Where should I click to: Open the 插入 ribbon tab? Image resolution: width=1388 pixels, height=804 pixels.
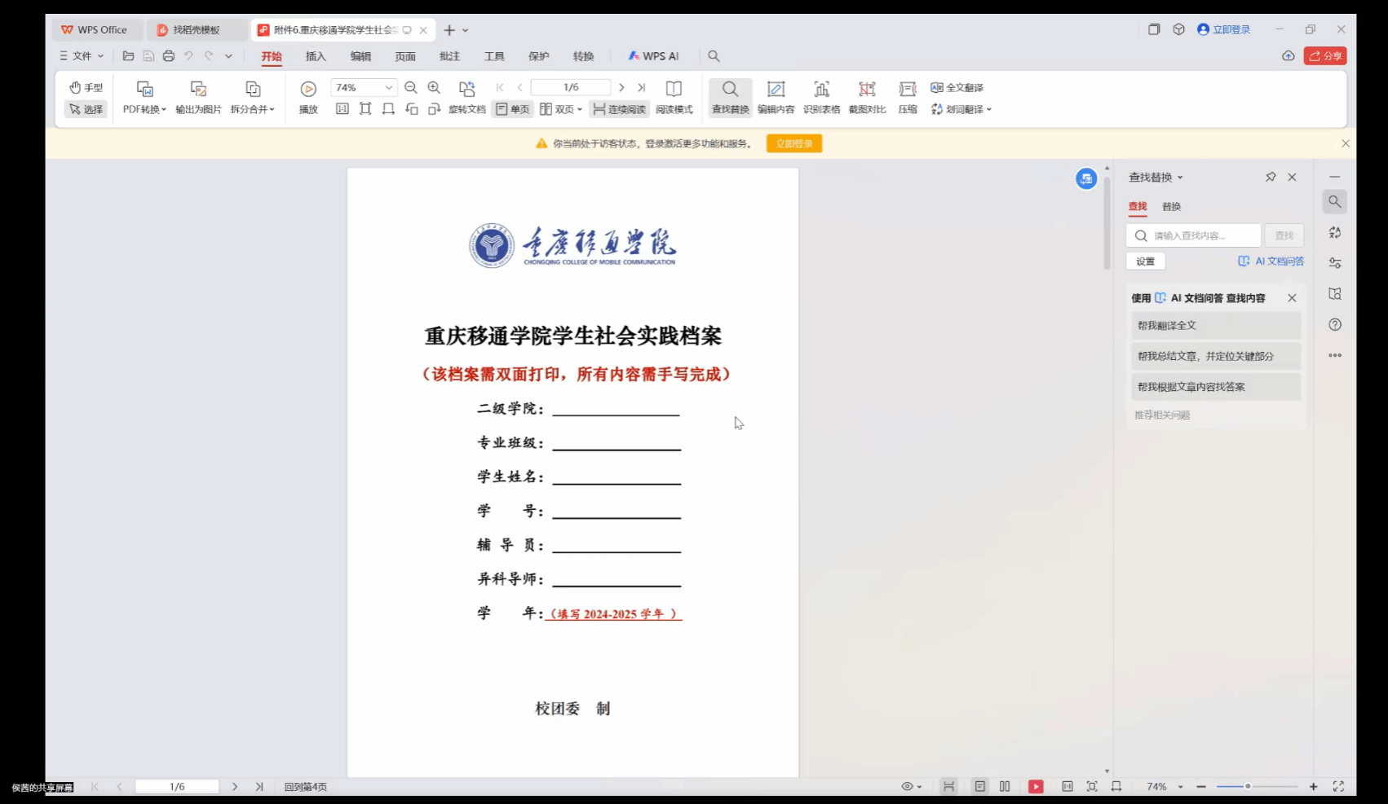point(316,56)
